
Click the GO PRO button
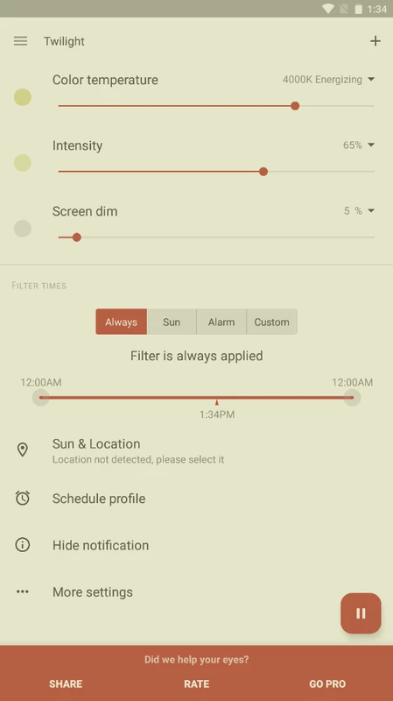[327, 684]
